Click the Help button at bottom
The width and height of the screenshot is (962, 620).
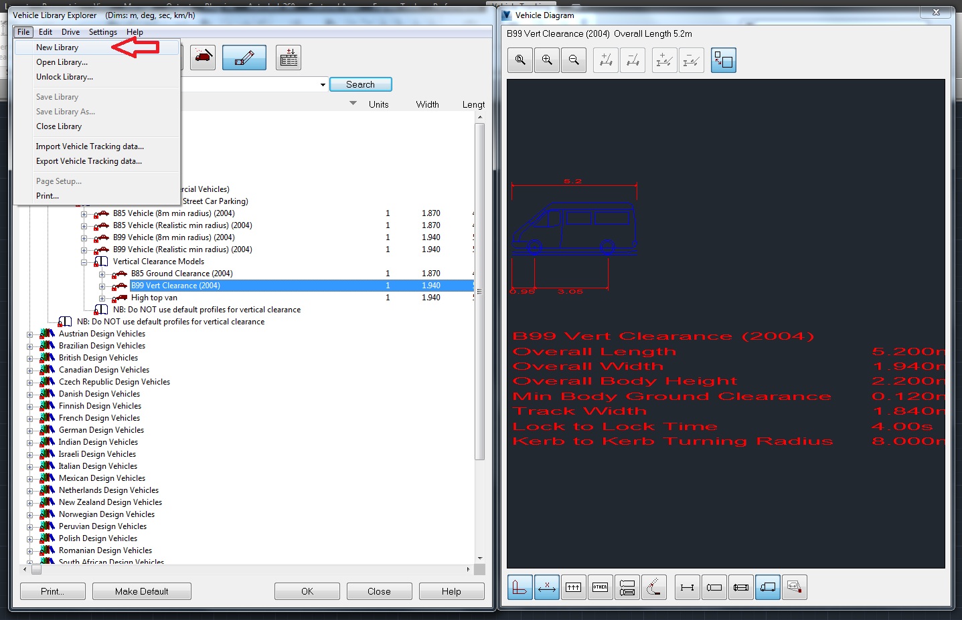(x=451, y=591)
